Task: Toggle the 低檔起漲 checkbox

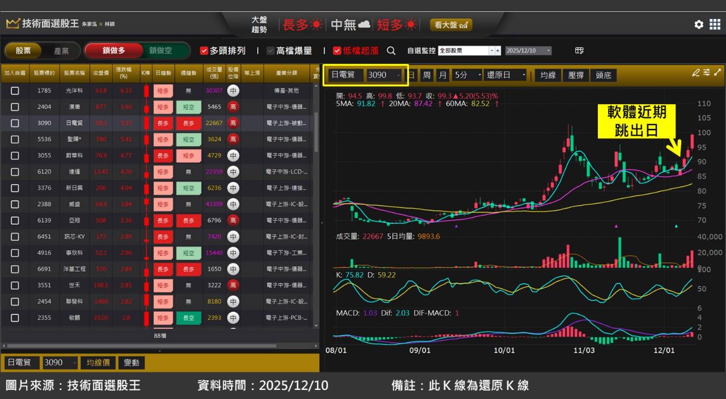Action: 337,50
